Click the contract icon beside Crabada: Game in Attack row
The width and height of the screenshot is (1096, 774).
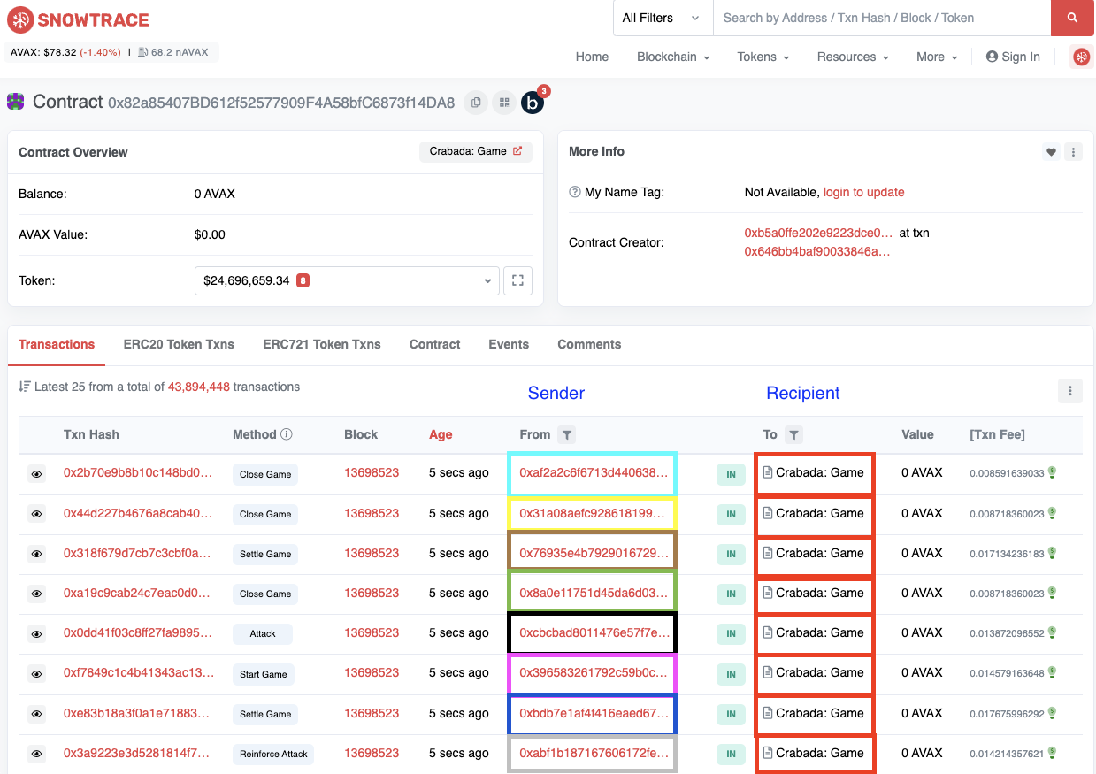[768, 632]
